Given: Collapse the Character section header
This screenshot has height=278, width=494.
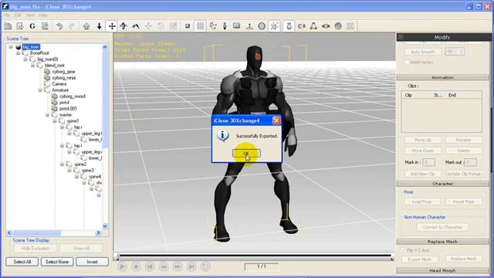Looking at the screenshot, I should click(442, 184).
